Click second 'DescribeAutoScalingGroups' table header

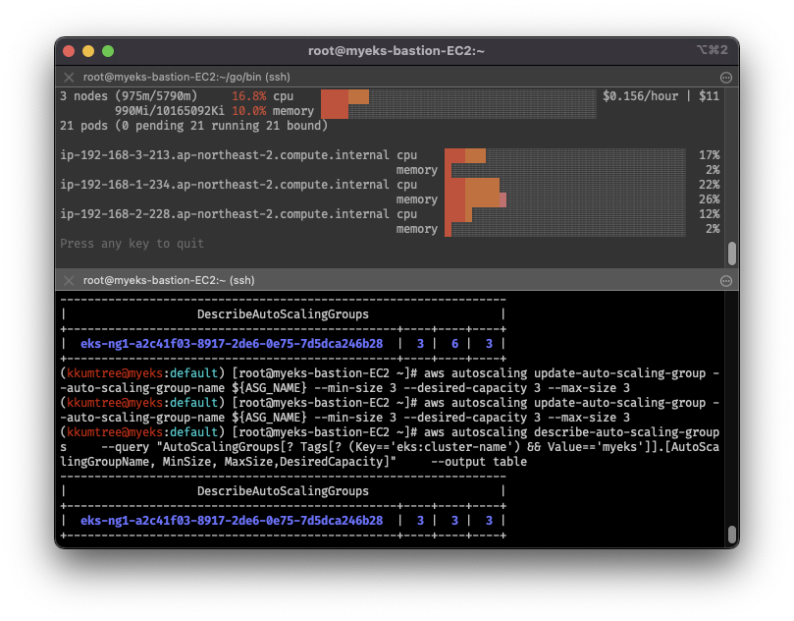click(x=283, y=491)
